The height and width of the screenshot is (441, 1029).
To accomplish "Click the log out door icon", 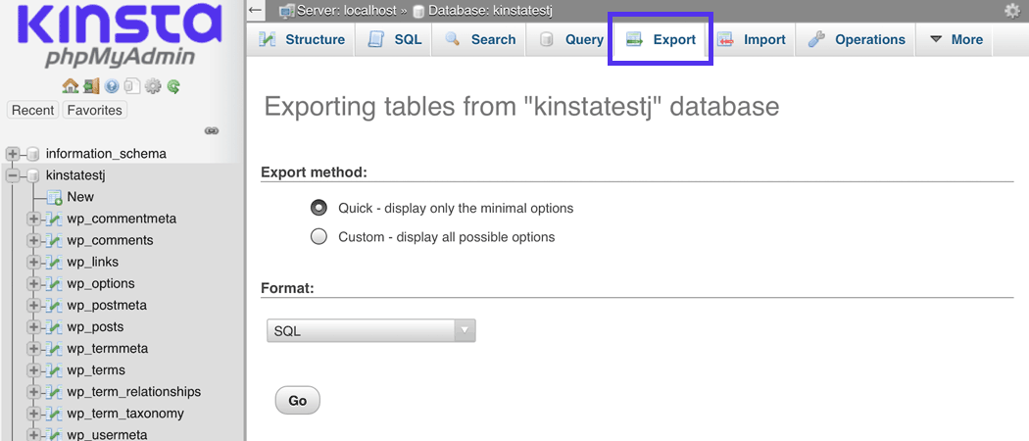I will click(x=91, y=86).
